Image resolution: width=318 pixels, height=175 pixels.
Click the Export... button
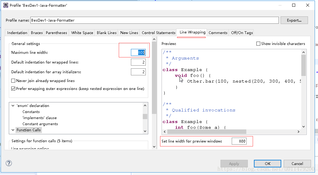[x=294, y=20]
